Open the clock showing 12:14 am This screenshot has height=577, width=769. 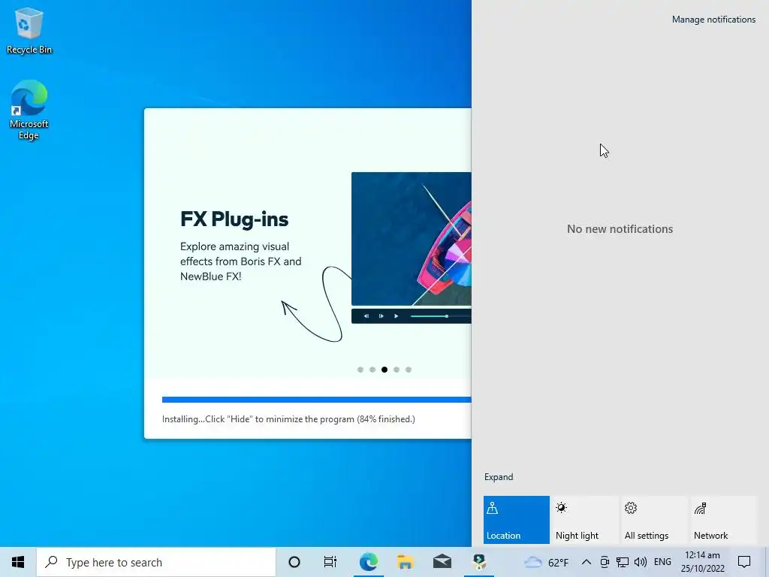pyautogui.click(x=702, y=562)
